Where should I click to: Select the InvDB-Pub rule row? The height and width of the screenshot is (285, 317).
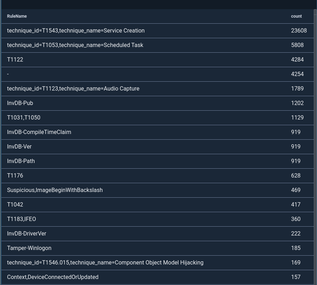coord(20,103)
